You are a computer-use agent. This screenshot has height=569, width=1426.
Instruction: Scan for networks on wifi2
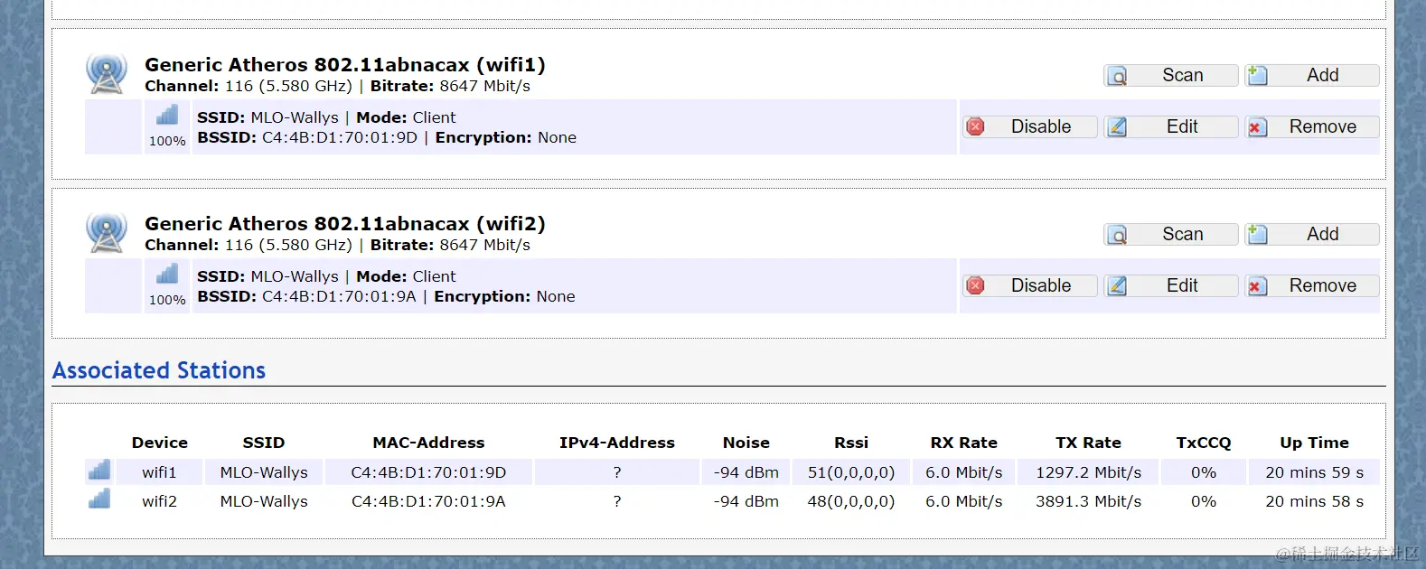[x=1170, y=235]
